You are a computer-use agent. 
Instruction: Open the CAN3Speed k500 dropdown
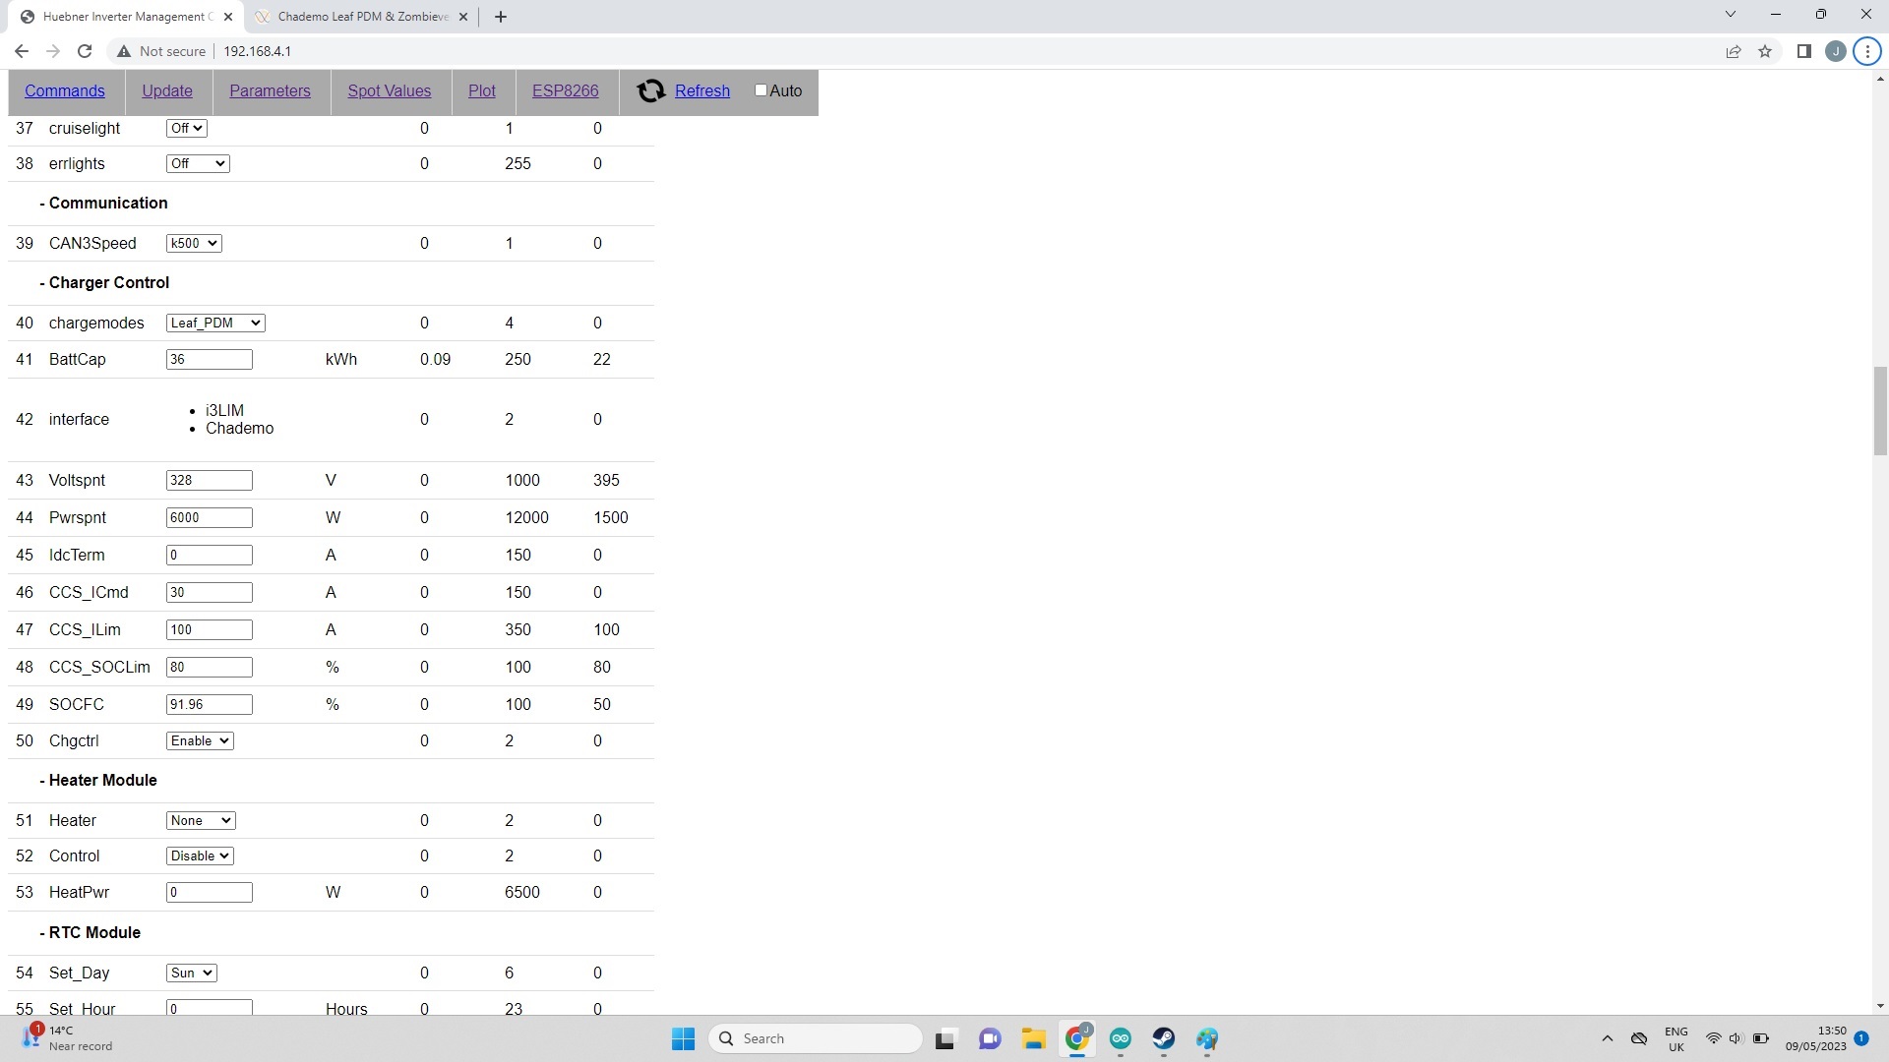[194, 243]
